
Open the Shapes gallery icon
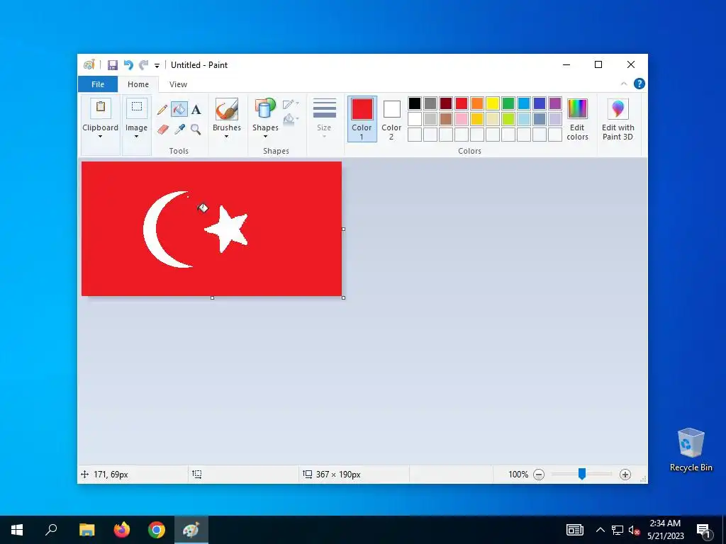click(x=265, y=110)
